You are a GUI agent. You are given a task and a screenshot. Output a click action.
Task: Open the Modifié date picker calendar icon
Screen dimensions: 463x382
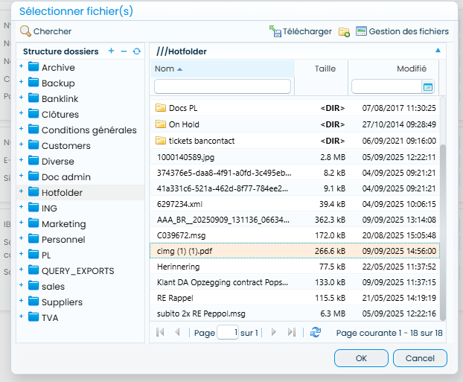tap(428, 87)
